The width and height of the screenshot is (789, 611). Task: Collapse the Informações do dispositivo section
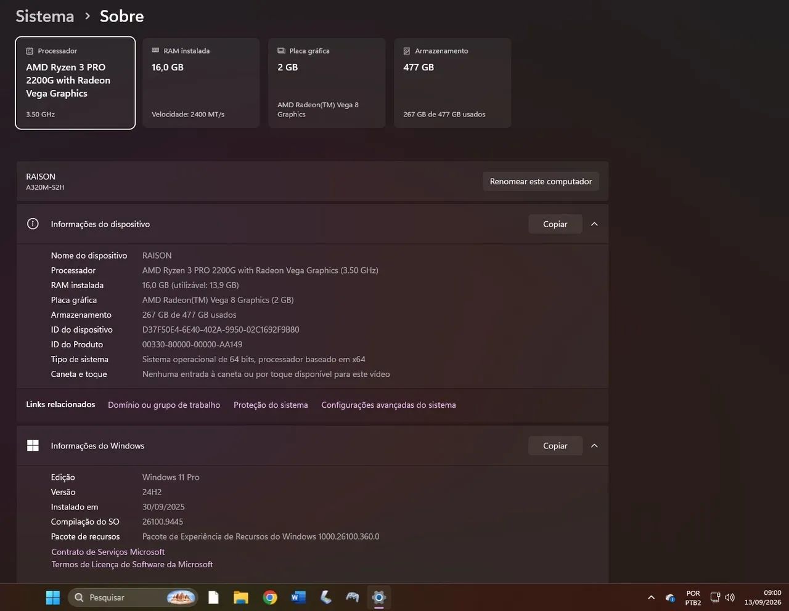[x=594, y=224]
